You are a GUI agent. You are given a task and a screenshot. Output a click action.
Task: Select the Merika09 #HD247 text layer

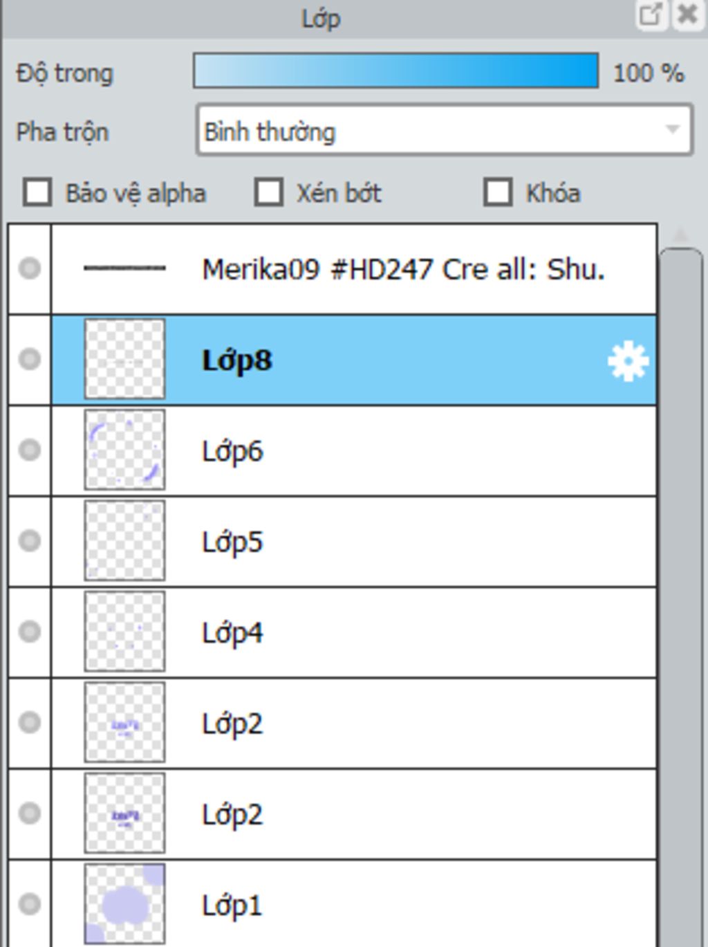coord(354,269)
